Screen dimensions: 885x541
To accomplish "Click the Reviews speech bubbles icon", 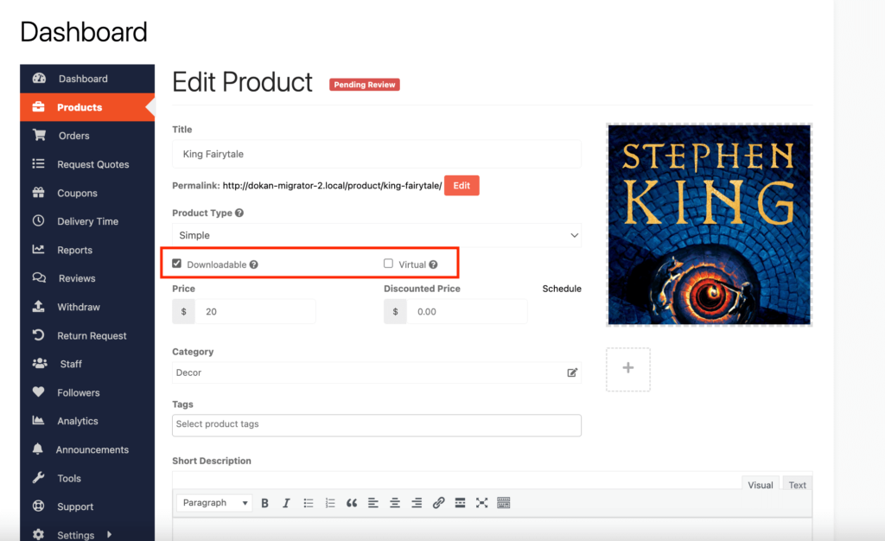I will click(39, 277).
